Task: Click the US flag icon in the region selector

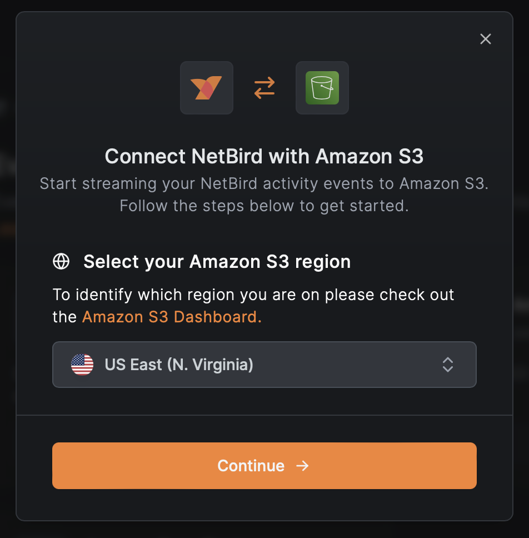Action: pos(82,365)
